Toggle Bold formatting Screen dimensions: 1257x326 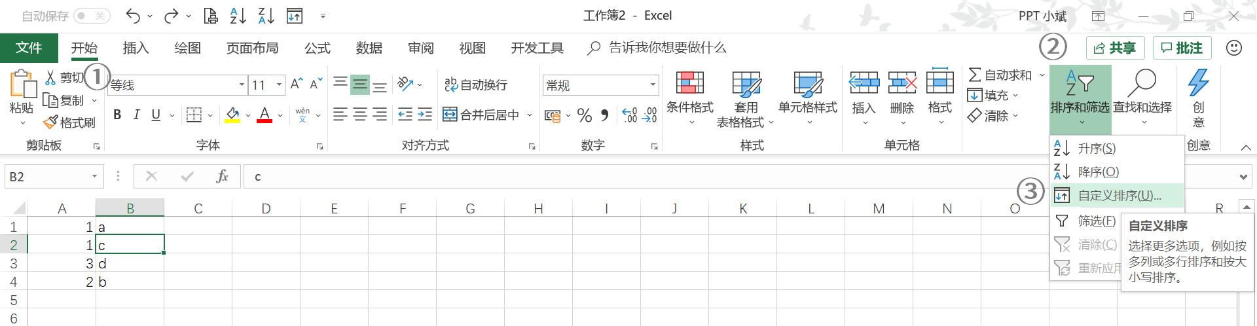tap(117, 115)
